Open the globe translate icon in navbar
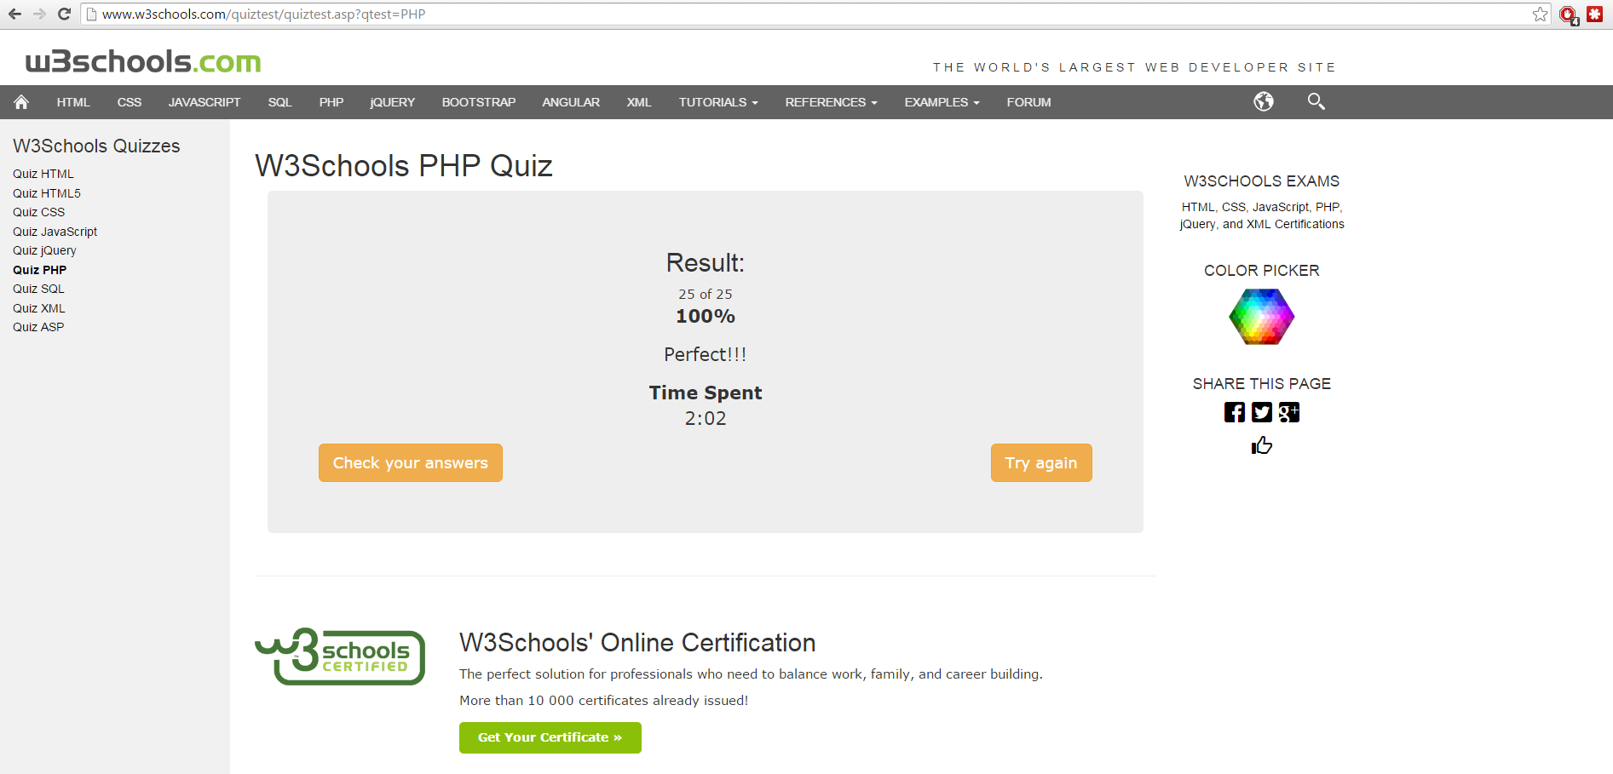Viewport: 1613px width, 774px height. click(x=1264, y=101)
